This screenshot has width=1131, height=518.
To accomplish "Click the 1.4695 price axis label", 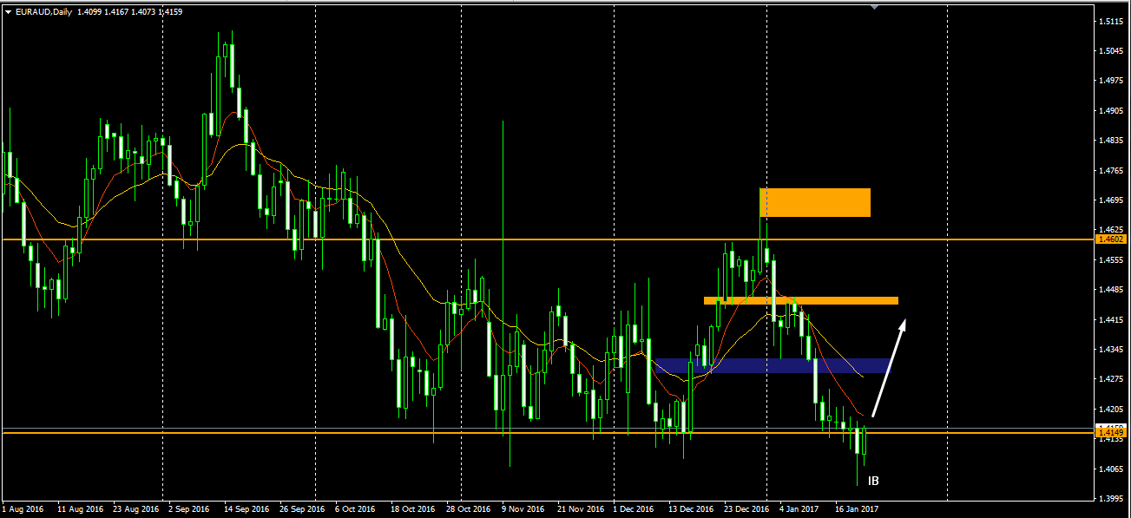I will pyautogui.click(x=1110, y=200).
